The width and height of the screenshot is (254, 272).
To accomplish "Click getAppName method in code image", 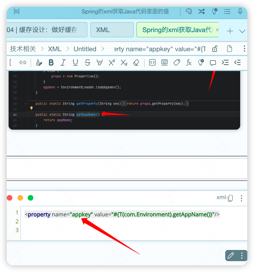I will [x=86, y=114].
